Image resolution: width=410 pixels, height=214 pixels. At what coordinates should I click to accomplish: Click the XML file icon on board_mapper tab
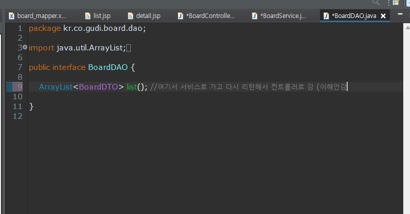pos(11,16)
